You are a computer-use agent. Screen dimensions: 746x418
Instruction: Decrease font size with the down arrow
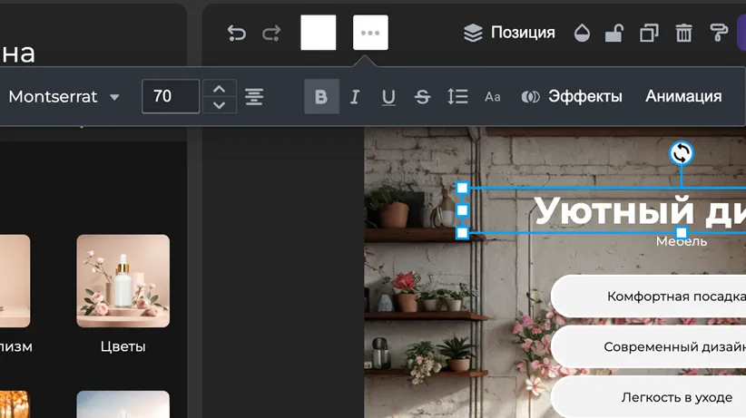pyautogui.click(x=220, y=105)
